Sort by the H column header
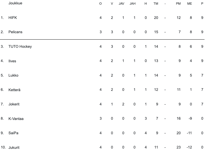This screenshot has width=206, height=152. tap(145, 4)
